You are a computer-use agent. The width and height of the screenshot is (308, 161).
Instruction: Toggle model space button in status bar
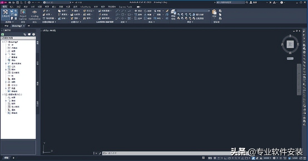tap(210, 158)
